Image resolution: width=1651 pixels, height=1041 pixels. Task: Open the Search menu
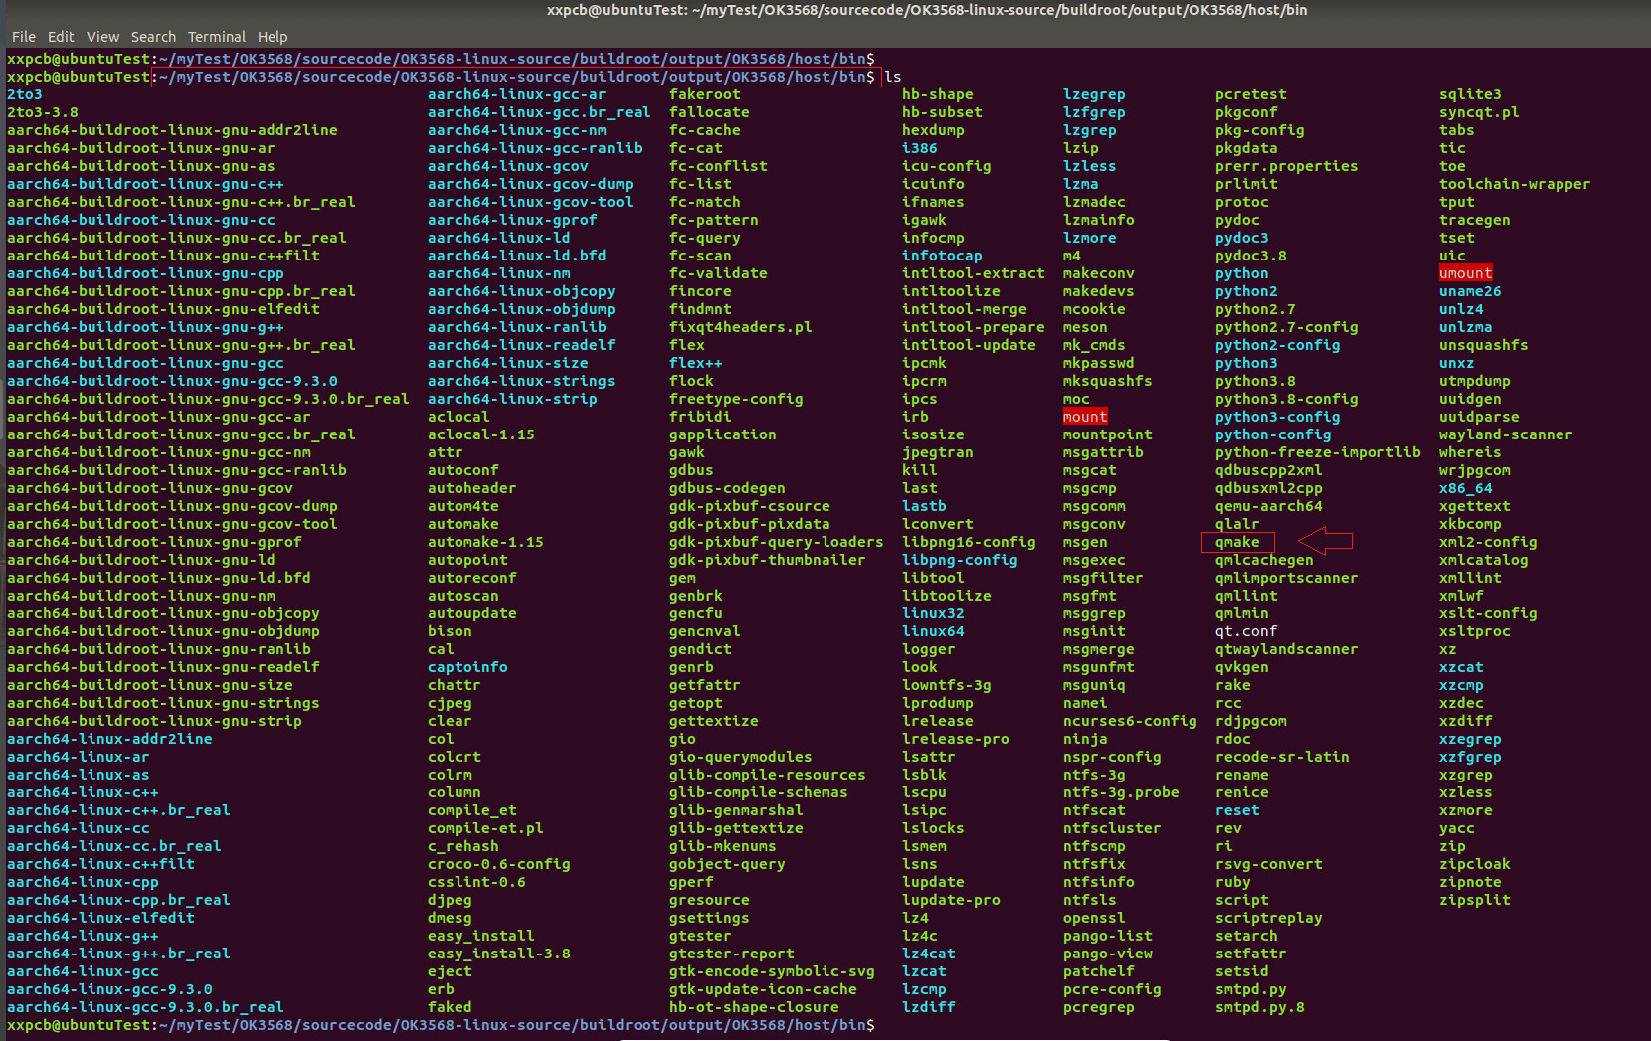[x=153, y=37]
